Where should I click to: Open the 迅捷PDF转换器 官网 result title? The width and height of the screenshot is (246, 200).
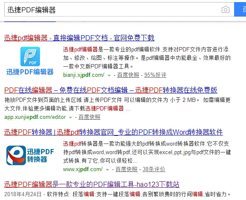pyautogui.click(x=114, y=132)
